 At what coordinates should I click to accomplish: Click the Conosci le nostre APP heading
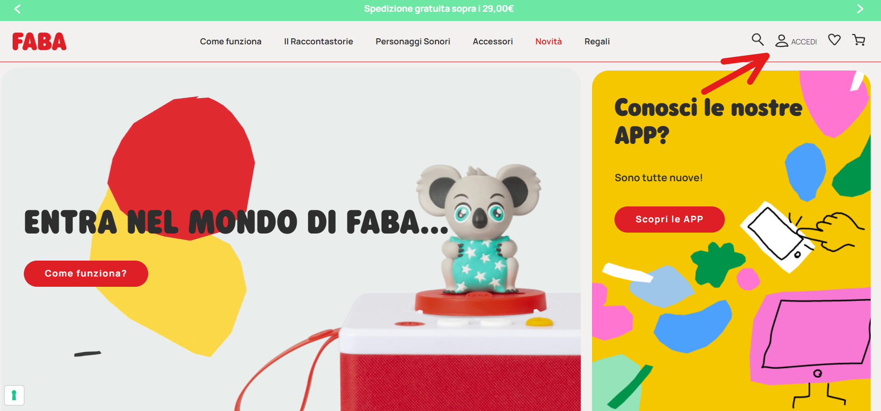[708, 121]
